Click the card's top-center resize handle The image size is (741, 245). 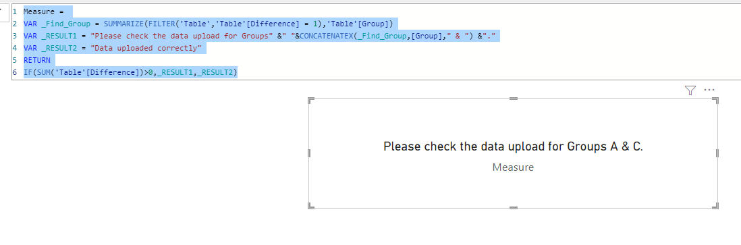point(513,99)
